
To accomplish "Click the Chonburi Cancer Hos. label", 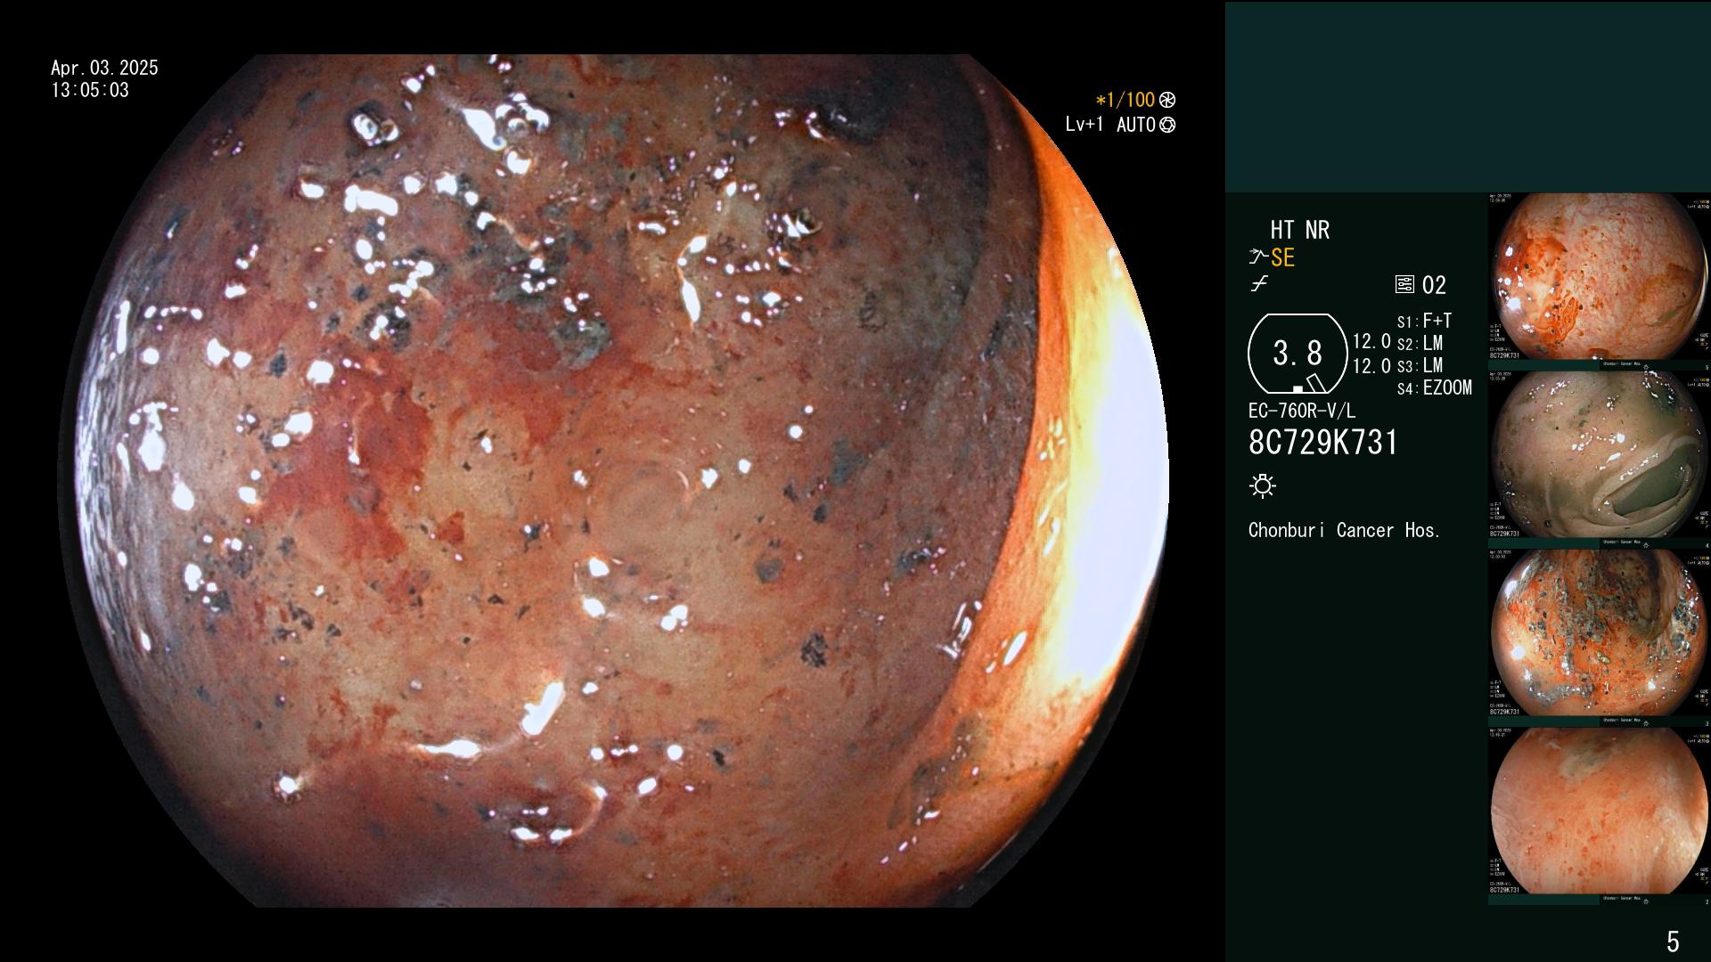I will [1345, 530].
